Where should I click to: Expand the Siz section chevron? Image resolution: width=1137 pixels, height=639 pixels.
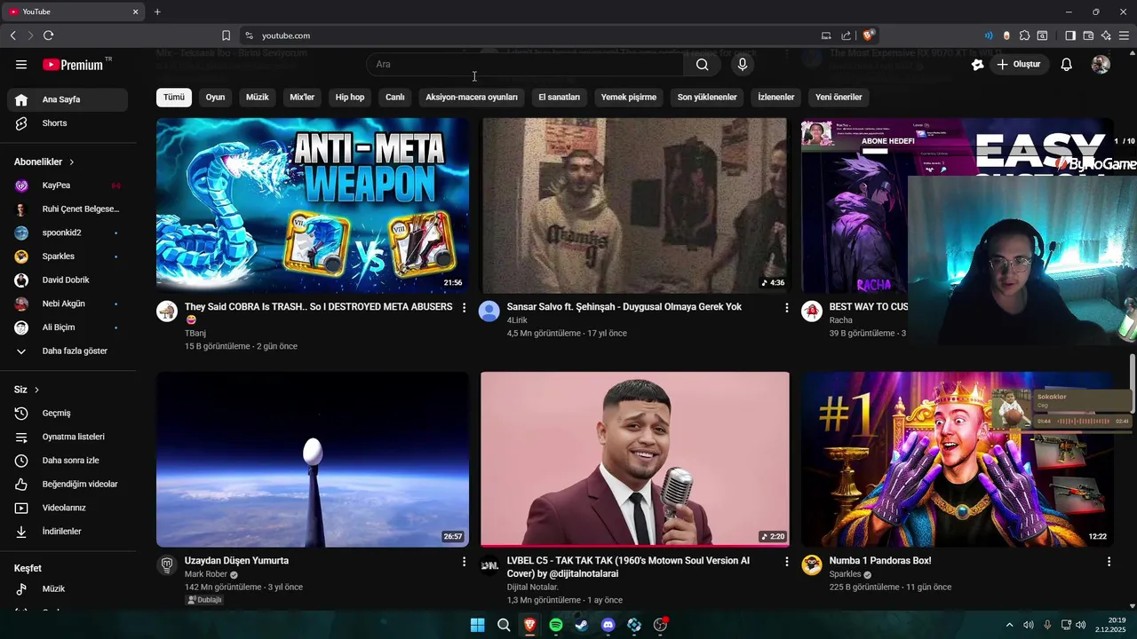[36, 390]
